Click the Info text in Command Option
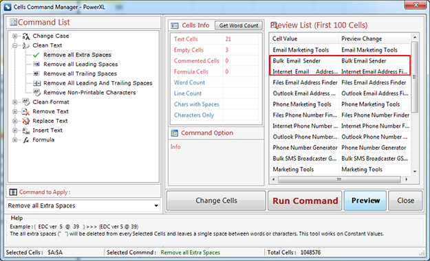Viewport: 430px width, 261px height. [x=175, y=147]
